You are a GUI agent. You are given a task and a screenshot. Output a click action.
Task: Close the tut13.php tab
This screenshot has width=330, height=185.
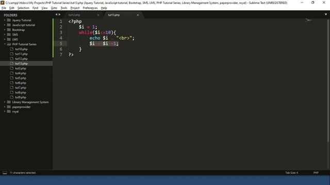click(x=138, y=15)
